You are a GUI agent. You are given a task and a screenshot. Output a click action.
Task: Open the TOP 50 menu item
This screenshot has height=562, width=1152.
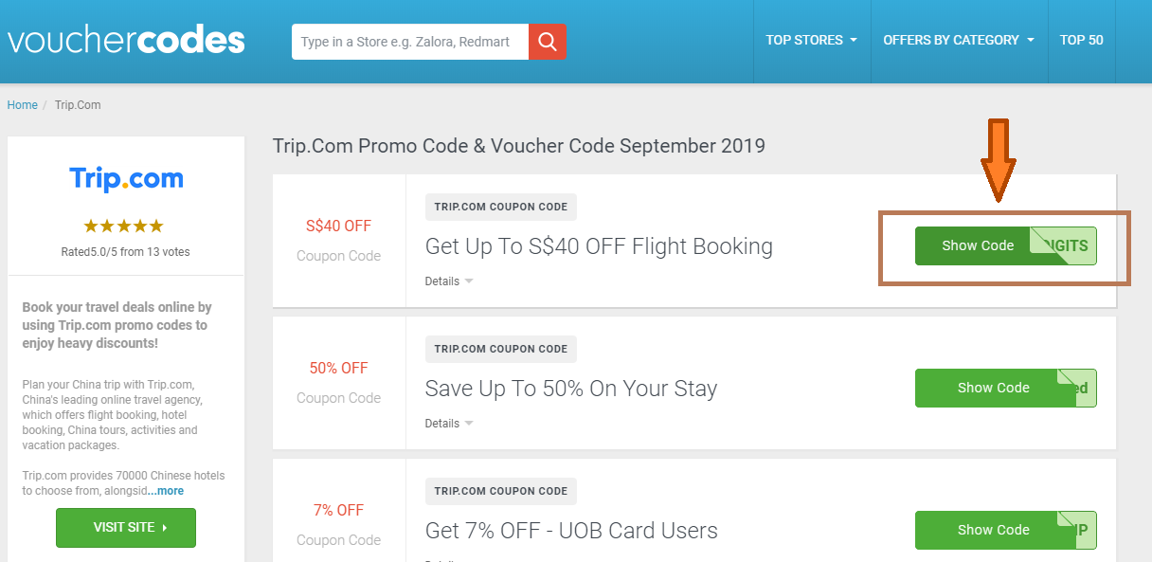coord(1082,41)
